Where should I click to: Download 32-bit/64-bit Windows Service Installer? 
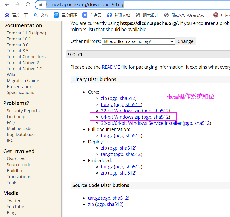[x=141, y=123]
